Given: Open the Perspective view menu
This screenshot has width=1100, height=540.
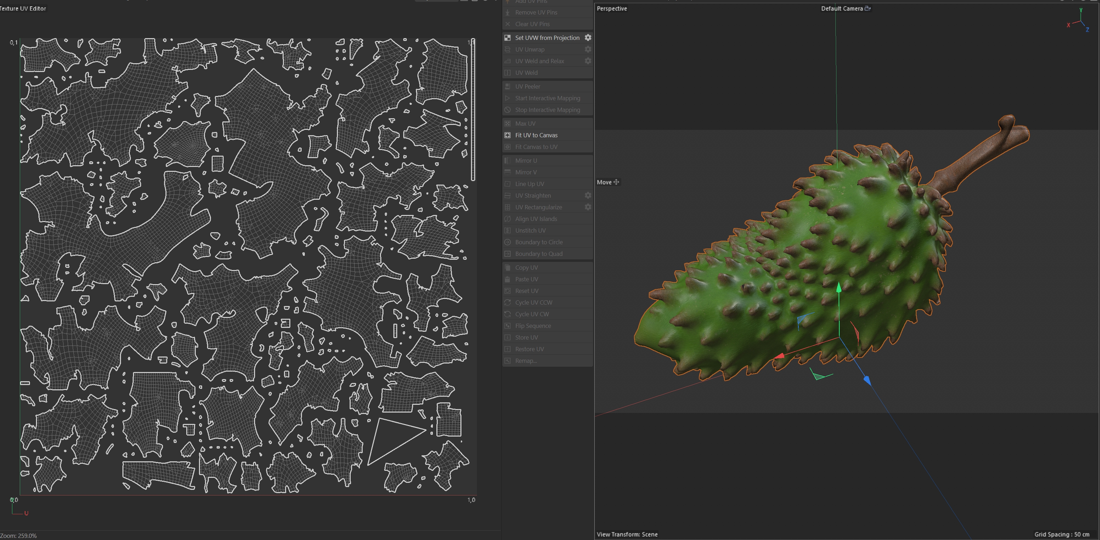Looking at the screenshot, I should [611, 8].
